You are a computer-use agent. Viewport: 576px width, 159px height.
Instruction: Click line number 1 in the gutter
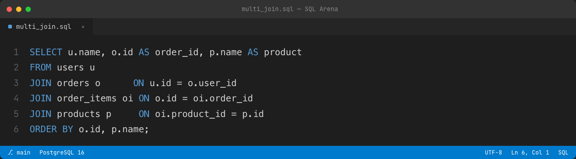[x=16, y=52]
